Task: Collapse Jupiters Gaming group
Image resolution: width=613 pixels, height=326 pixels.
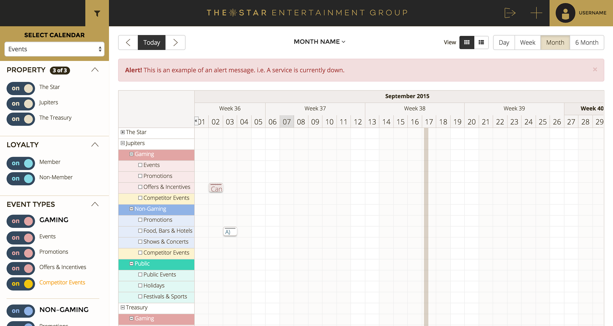Action: (131, 154)
